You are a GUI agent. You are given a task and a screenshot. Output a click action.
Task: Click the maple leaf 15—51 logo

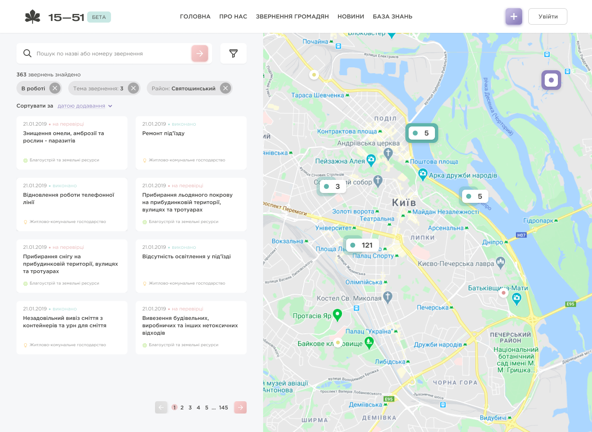click(x=54, y=17)
